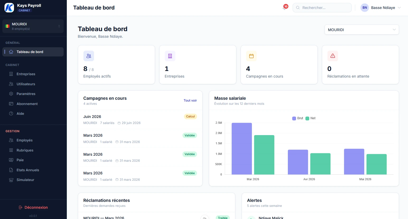Click the purple Brut bar for Mar 2026

point(242,149)
